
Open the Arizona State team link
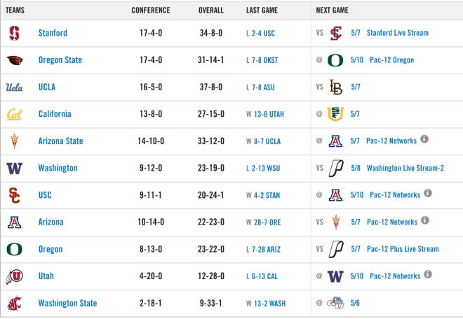[x=60, y=141]
